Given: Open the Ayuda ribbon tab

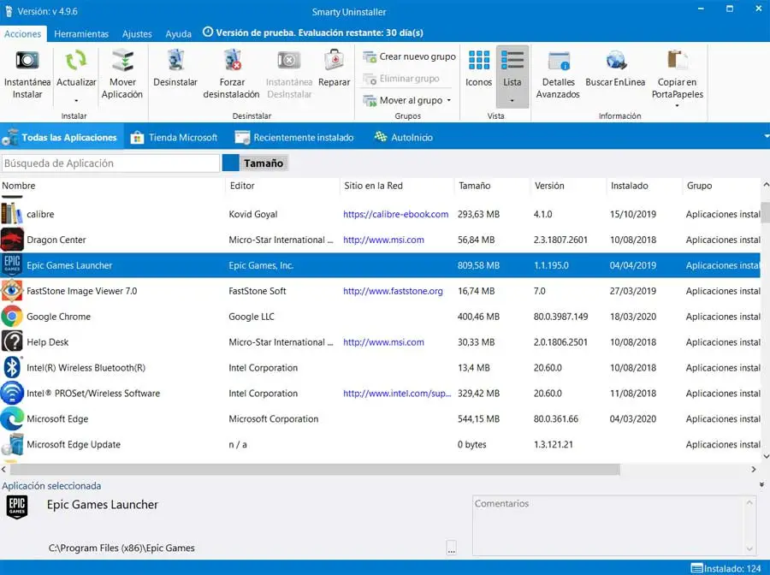Looking at the screenshot, I should point(178,34).
